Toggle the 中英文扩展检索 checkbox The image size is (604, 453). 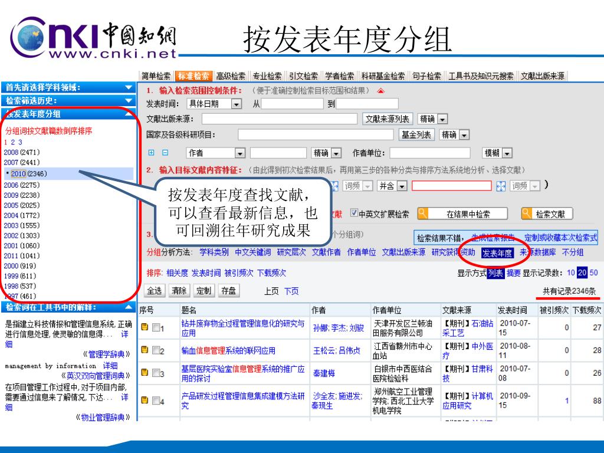click(354, 214)
